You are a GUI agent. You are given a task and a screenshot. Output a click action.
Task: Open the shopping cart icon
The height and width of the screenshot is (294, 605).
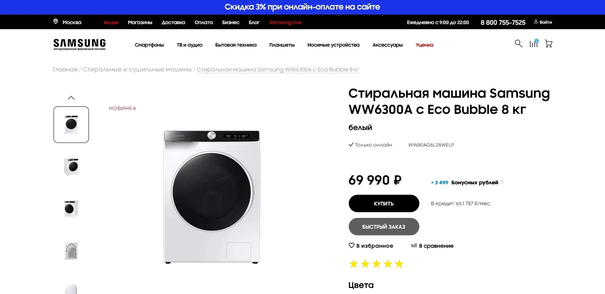548,44
